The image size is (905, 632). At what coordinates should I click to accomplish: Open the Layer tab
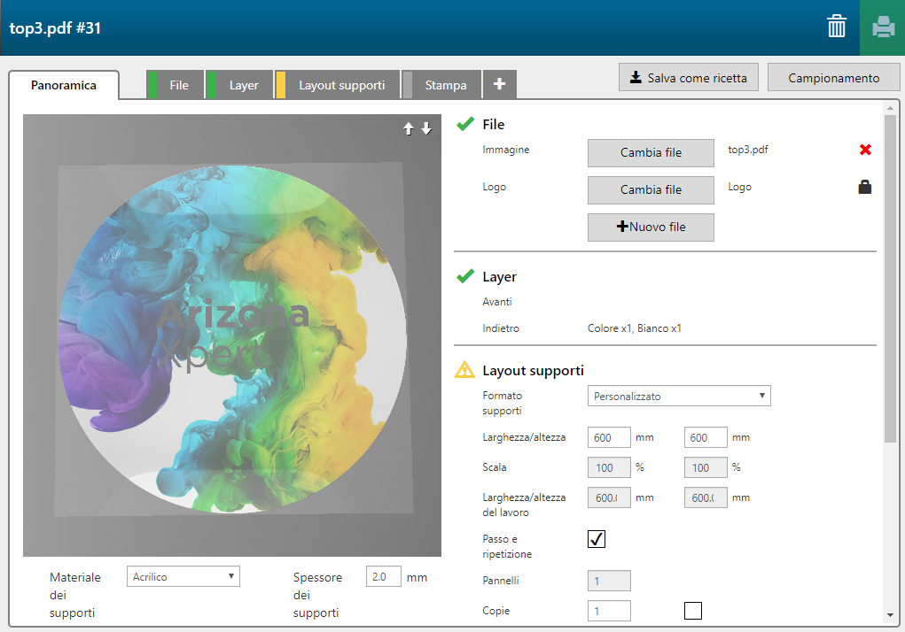tap(239, 85)
